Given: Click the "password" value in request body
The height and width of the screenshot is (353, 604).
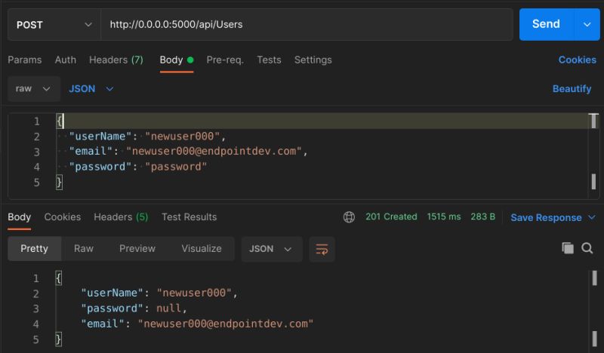Looking at the screenshot, I should pos(176,167).
